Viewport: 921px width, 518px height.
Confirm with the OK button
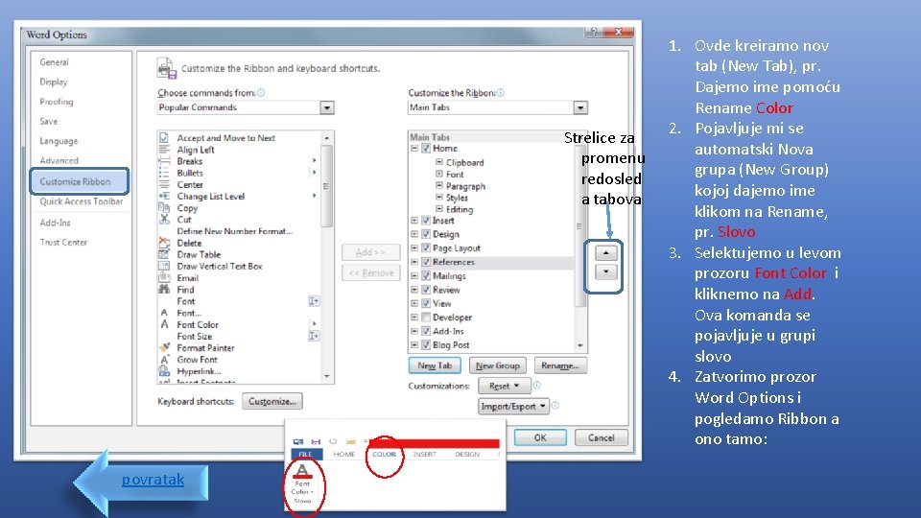tap(540, 437)
